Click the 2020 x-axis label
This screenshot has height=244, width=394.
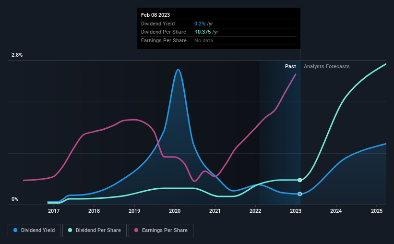[x=175, y=211]
